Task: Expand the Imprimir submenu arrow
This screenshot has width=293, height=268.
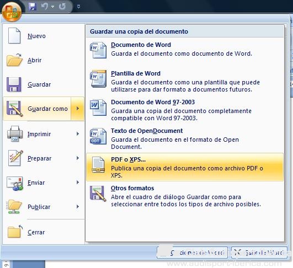Action: [78, 133]
